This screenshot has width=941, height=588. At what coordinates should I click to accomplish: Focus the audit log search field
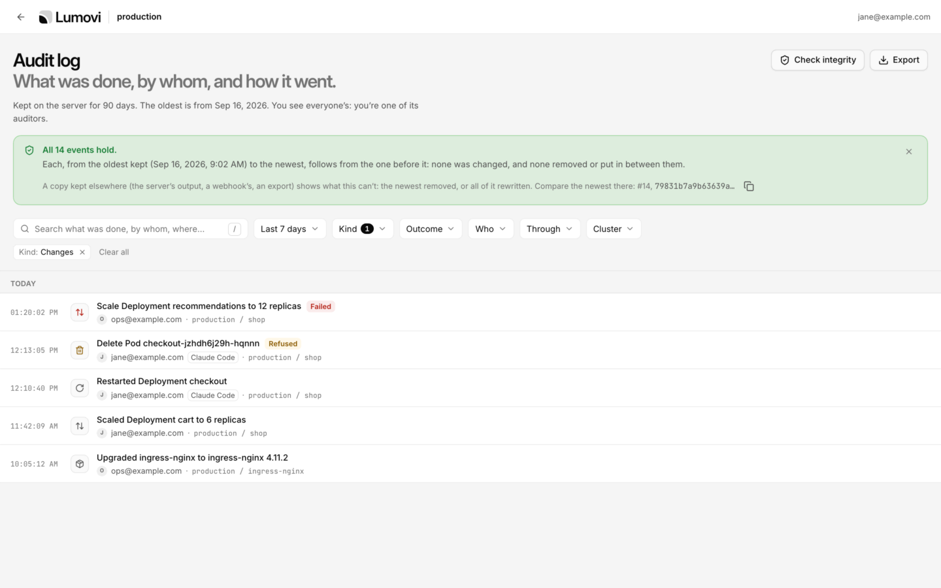pos(131,229)
